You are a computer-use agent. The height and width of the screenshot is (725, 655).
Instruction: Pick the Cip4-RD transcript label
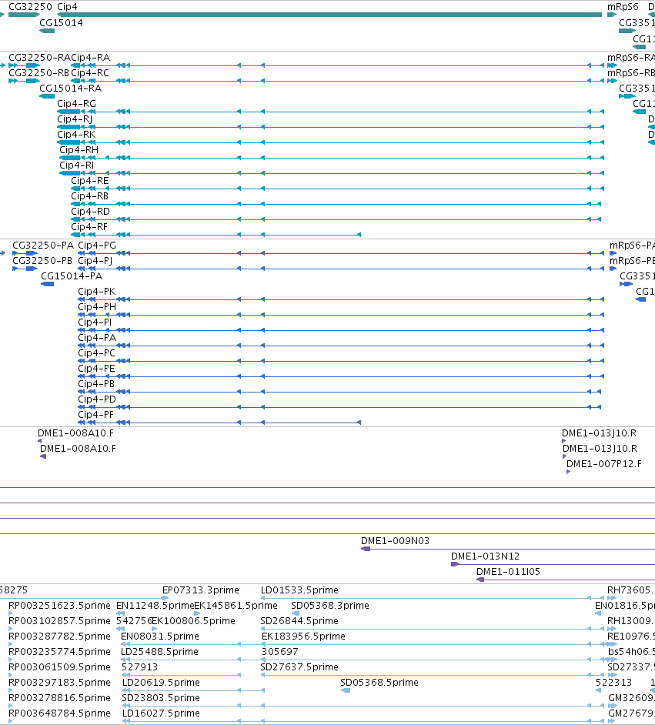pos(91,212)
